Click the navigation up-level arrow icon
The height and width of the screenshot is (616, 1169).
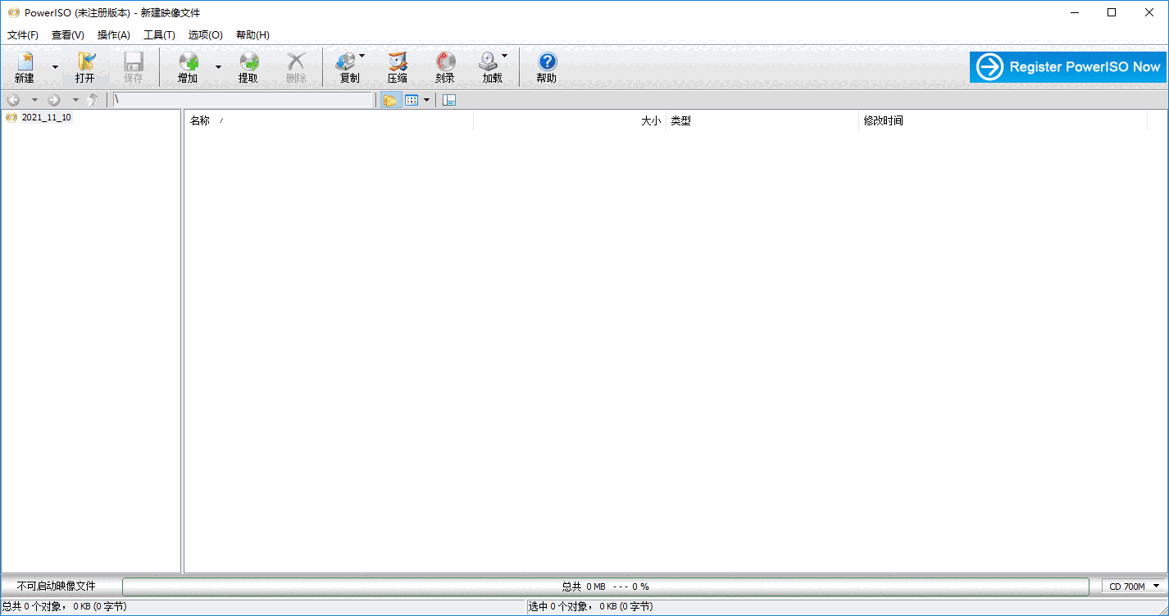coord(93,99)
